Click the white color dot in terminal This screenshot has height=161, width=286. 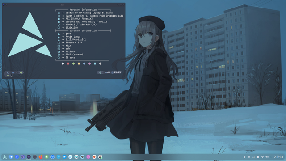pyautogui.click(x=63, y=64)
